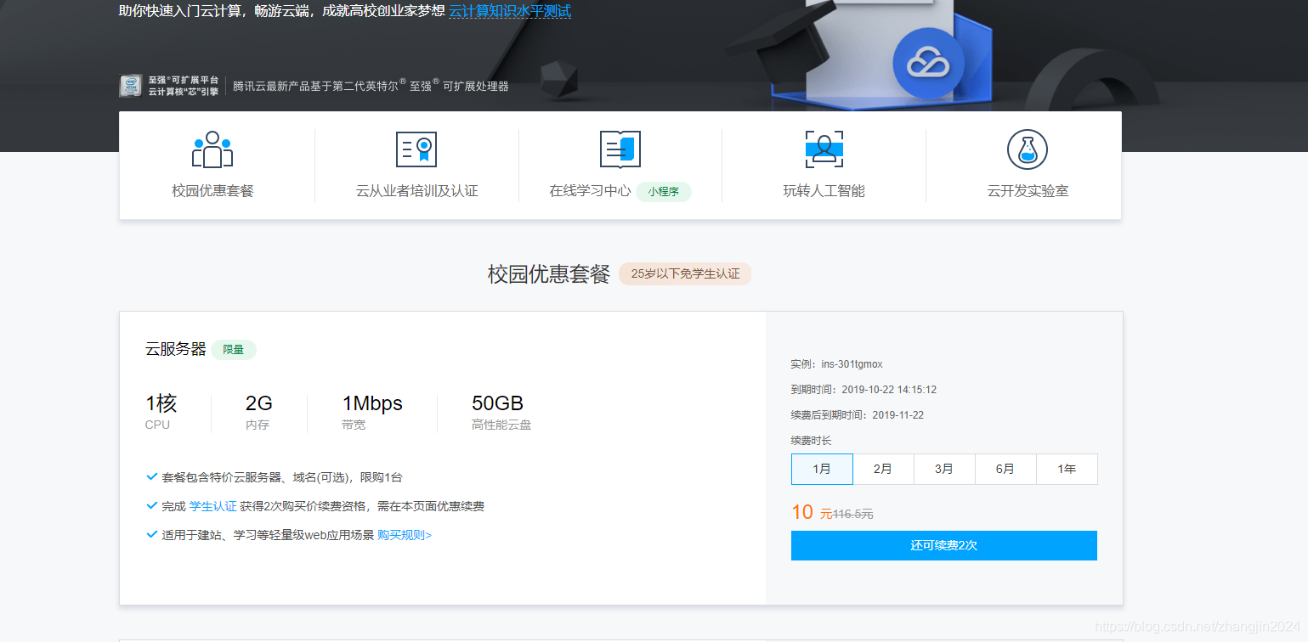
Task: Click the 校园优惠套餐 section heading
Action: pos(549,274)
